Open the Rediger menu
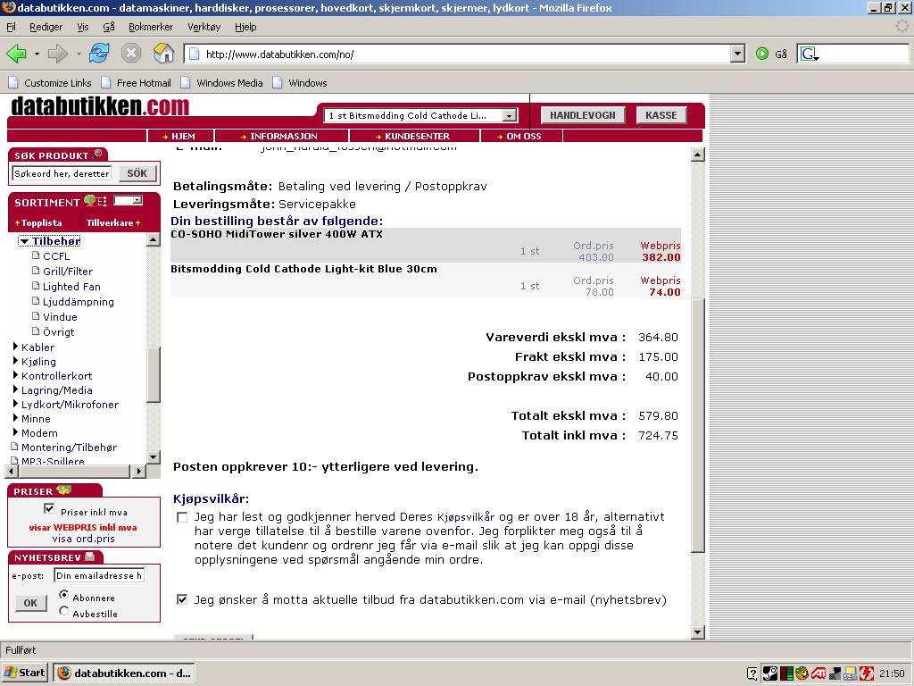The height and width of the screenshot is (686, 914). click(x=46, y=27)
